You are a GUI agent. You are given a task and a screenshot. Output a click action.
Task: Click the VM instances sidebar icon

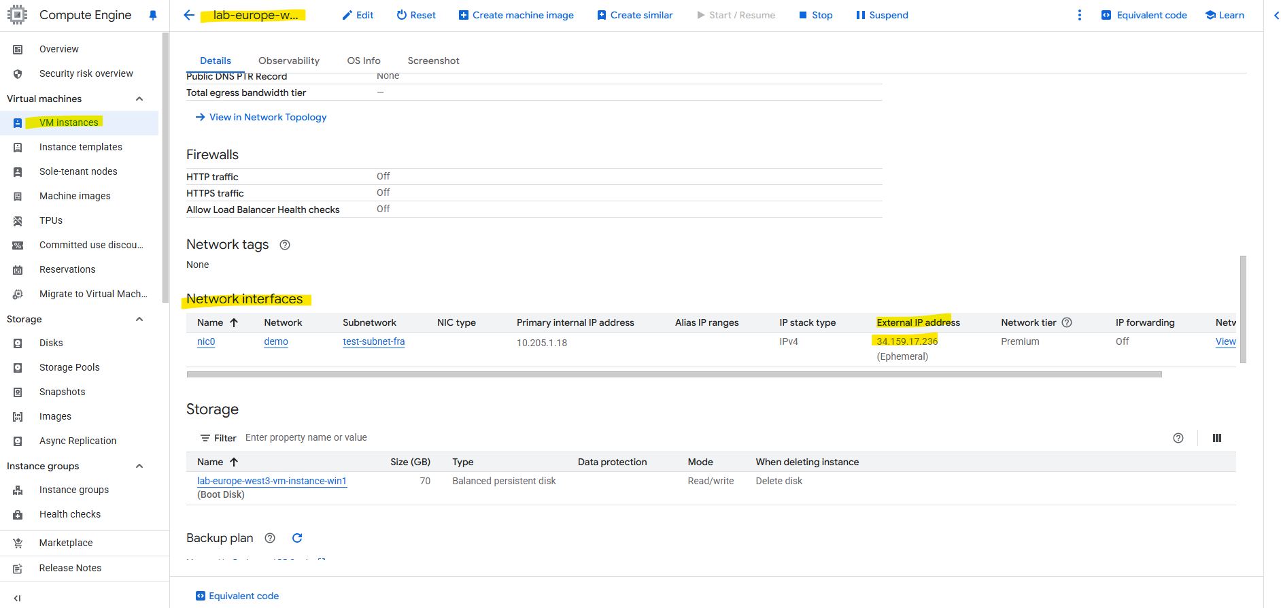18,122
